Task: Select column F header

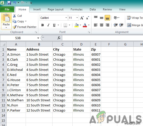Action: (109, 44)
